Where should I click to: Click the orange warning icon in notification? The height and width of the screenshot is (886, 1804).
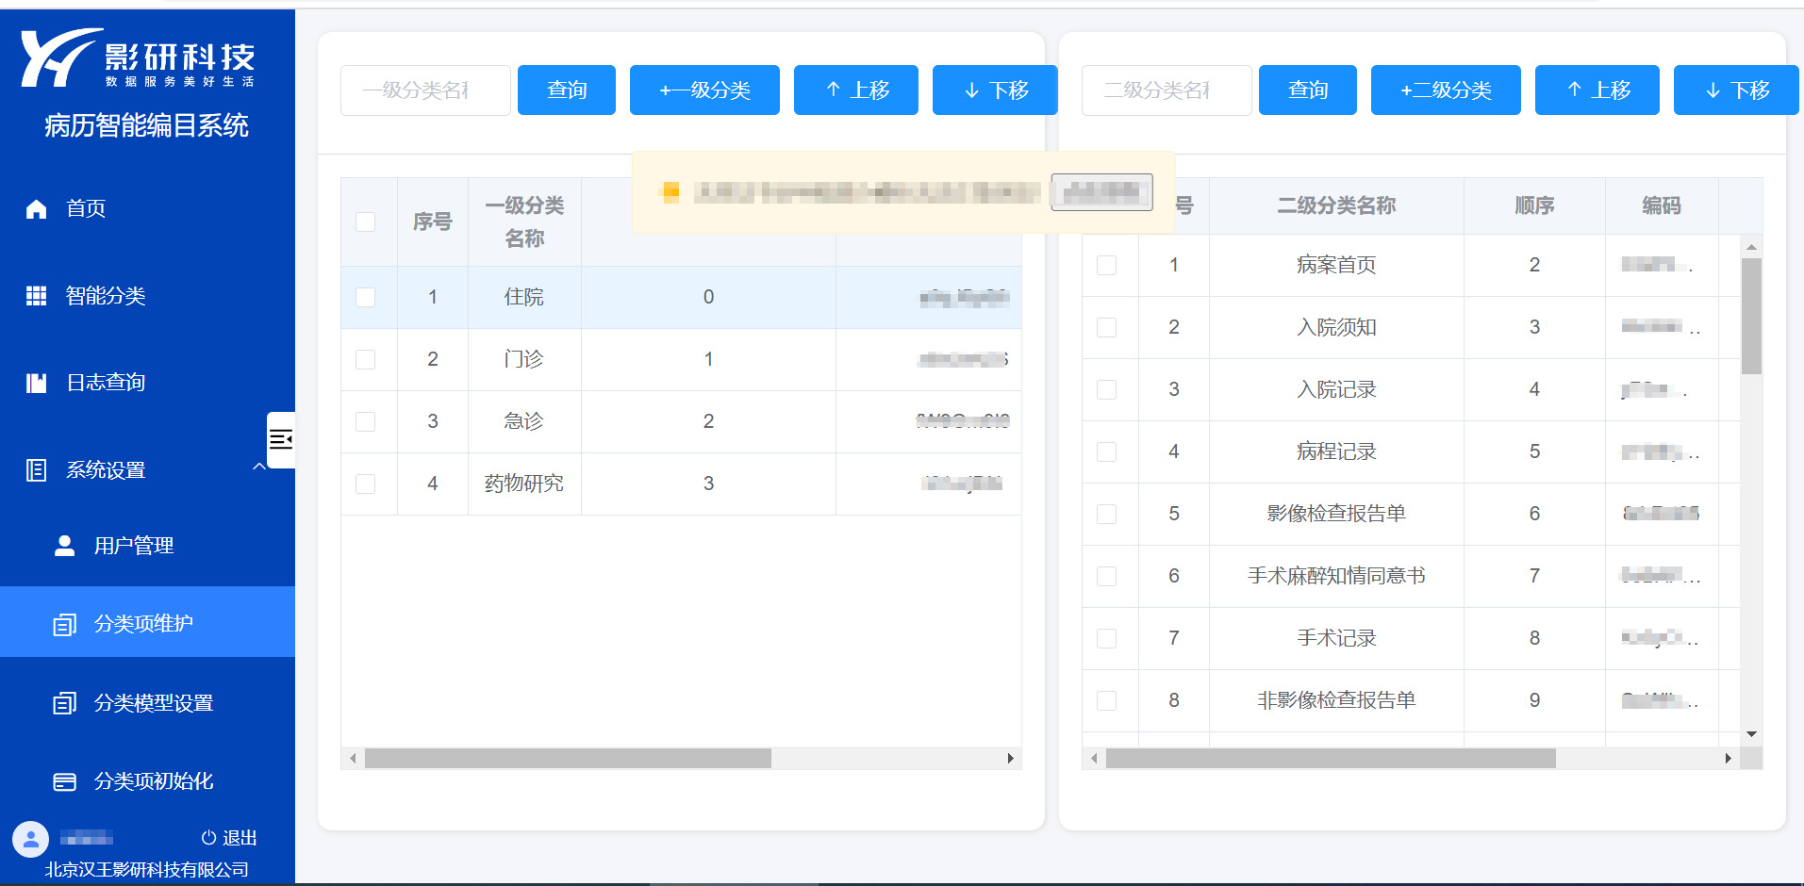(670, 192)
